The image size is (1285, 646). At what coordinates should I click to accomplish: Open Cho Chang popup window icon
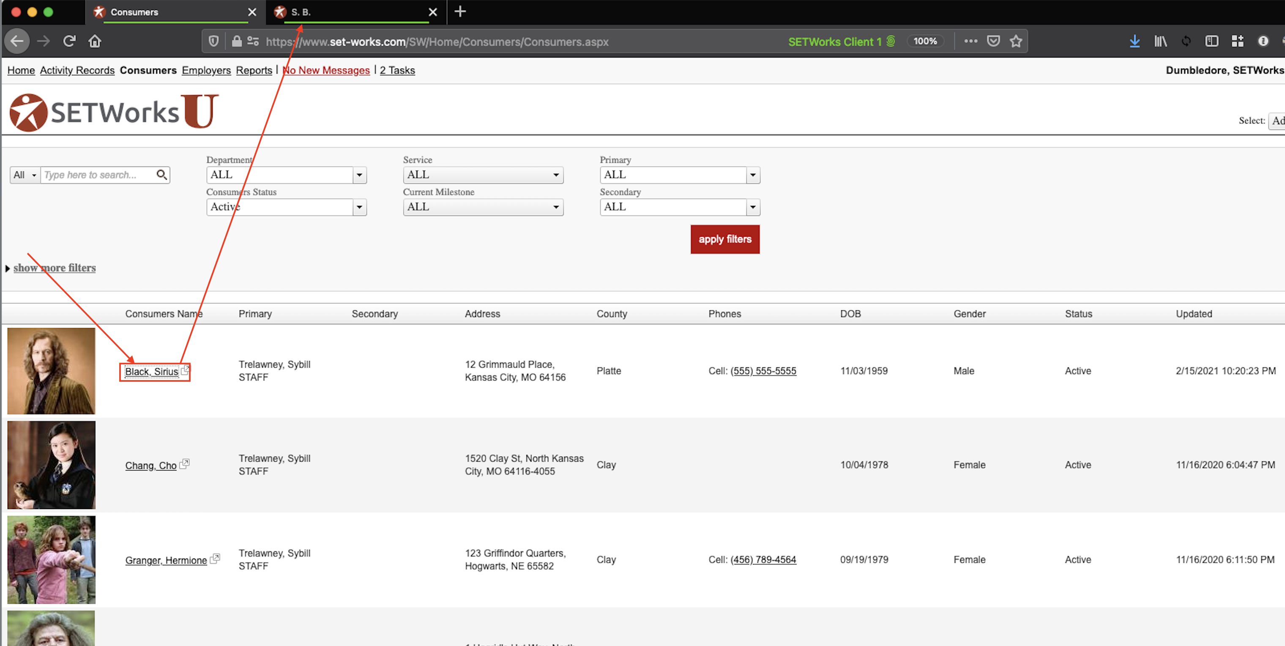184,463
